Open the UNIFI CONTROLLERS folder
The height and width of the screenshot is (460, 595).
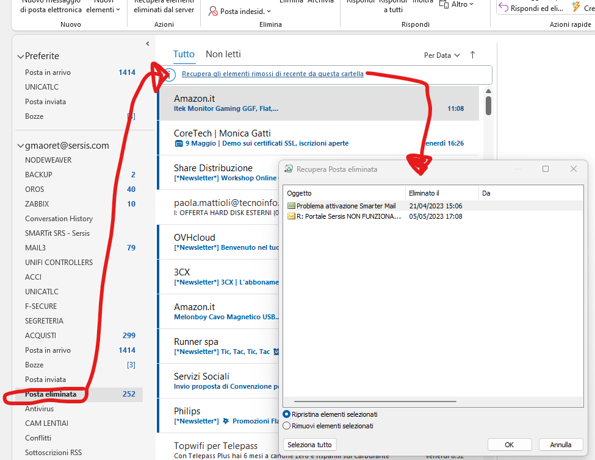[x=79, y=262]
